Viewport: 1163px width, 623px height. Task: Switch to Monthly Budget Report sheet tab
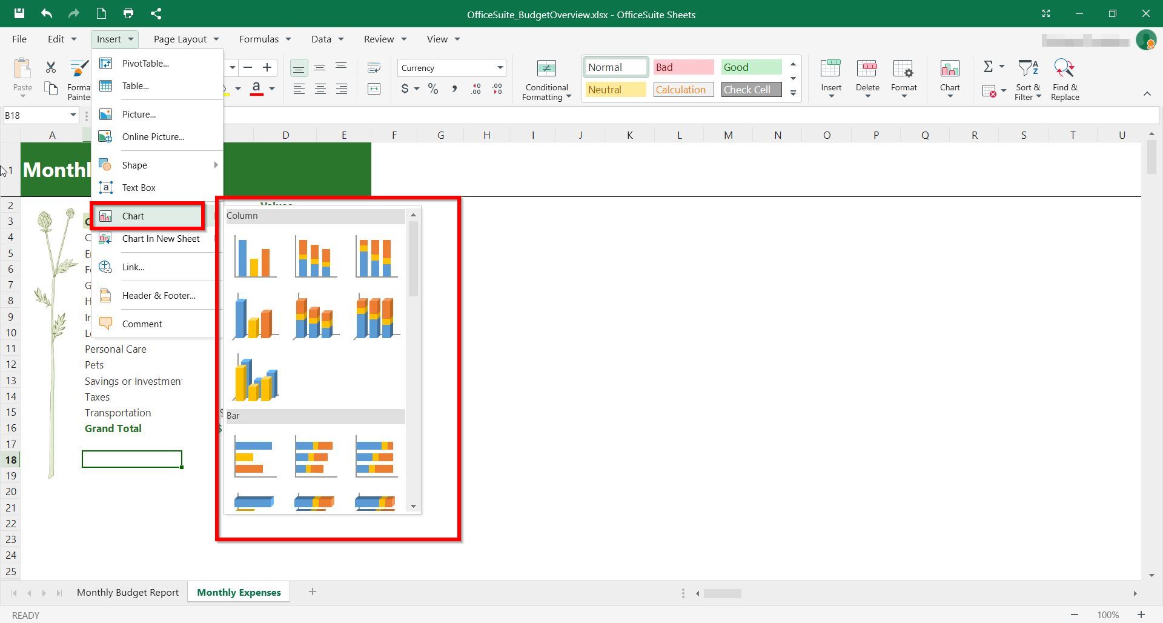coord(128,592)
